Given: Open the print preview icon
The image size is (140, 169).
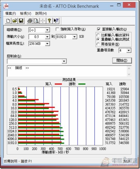Looking at the screenshot, I should point(36,21).
